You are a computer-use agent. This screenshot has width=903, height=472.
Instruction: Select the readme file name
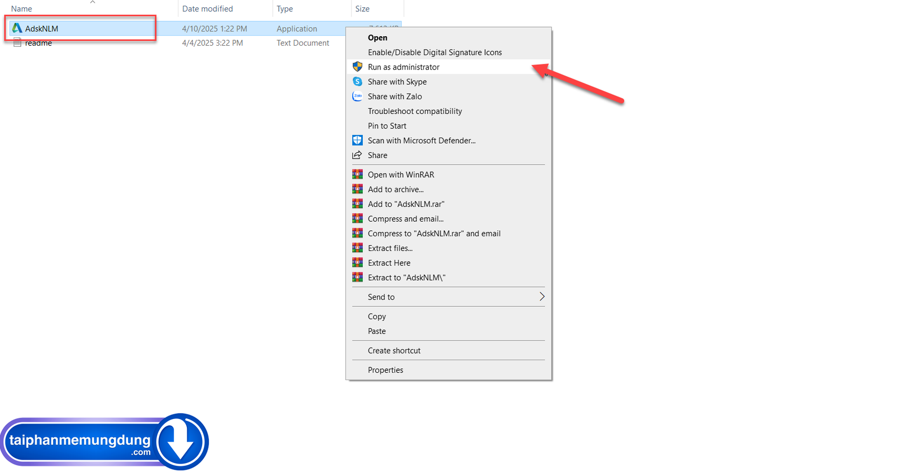click(x=38, y=43)
